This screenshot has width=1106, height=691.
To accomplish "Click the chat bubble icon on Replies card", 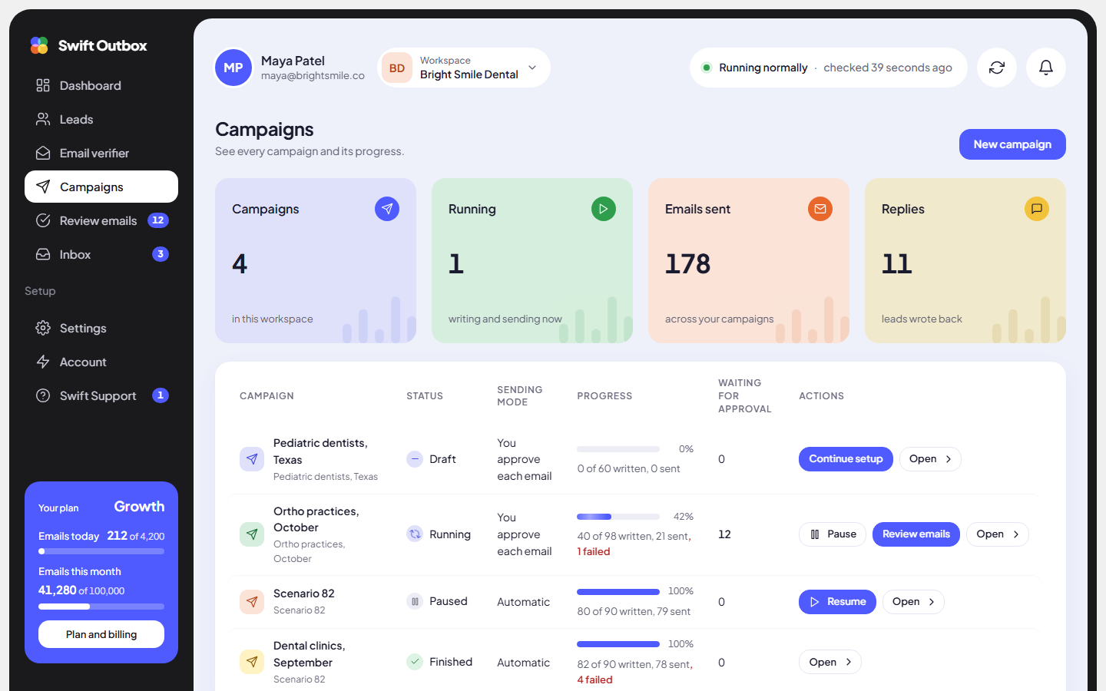I will click(1037, 209).
